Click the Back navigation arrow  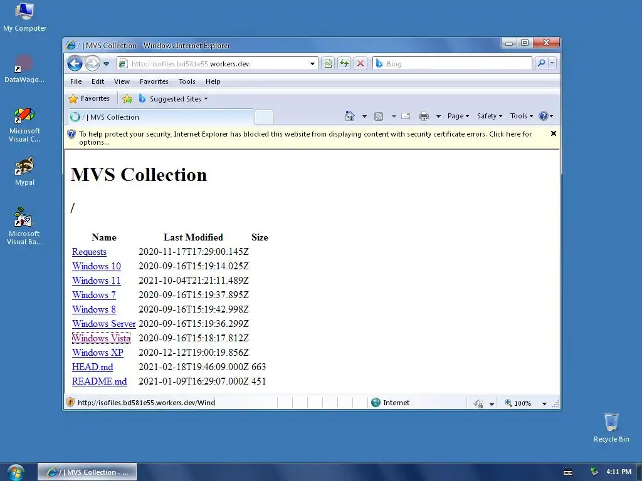point(75,63)
